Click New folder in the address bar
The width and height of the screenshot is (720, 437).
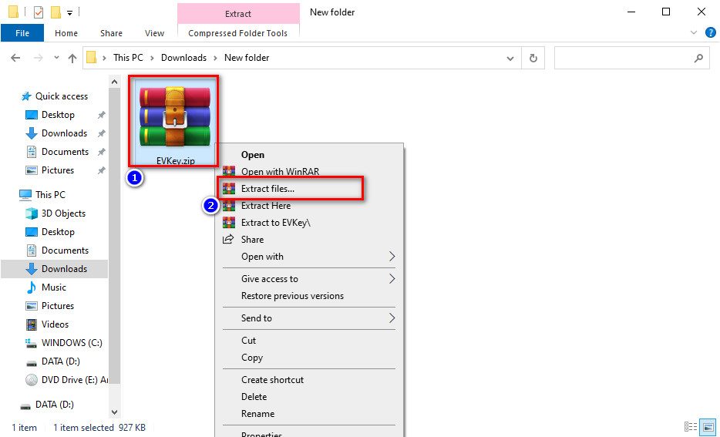click(247, 58)
